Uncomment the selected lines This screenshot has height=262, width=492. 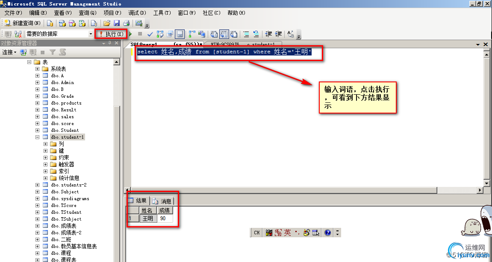(256, 34)
